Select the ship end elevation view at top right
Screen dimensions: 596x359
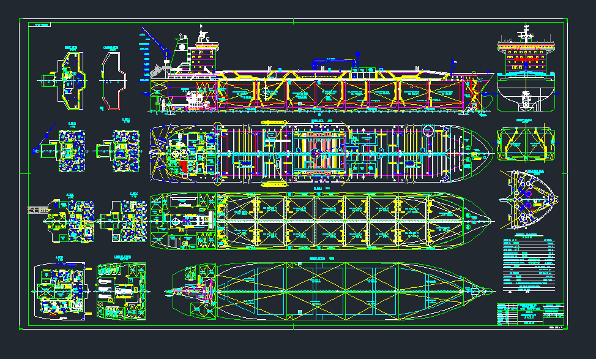(x=526, y=74)
